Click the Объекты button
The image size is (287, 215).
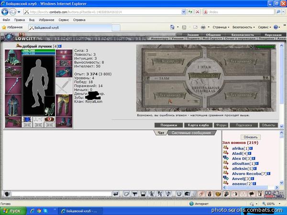pos(268,125)
